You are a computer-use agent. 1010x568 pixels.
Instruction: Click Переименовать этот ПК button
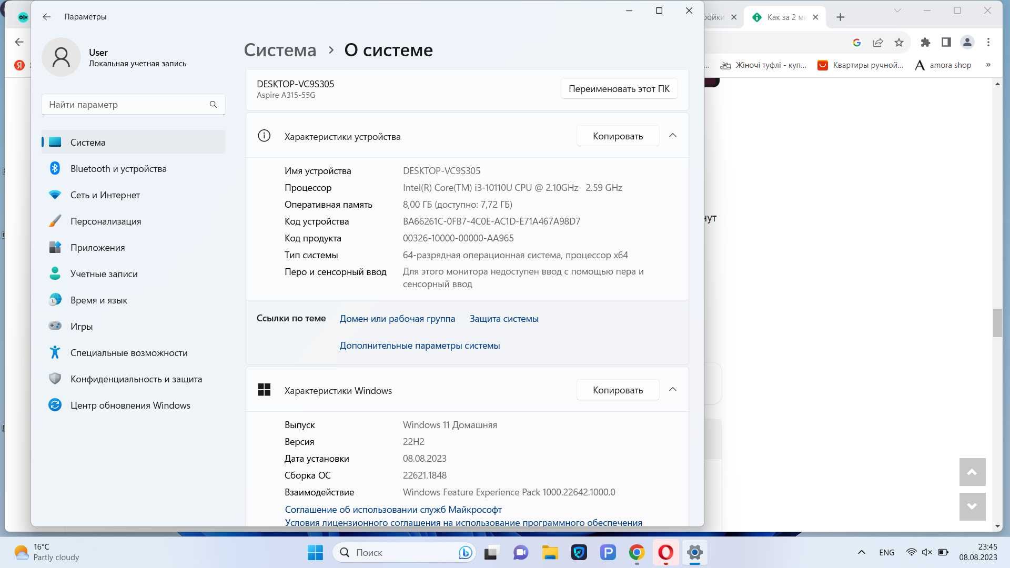click(x=619, y=89)
